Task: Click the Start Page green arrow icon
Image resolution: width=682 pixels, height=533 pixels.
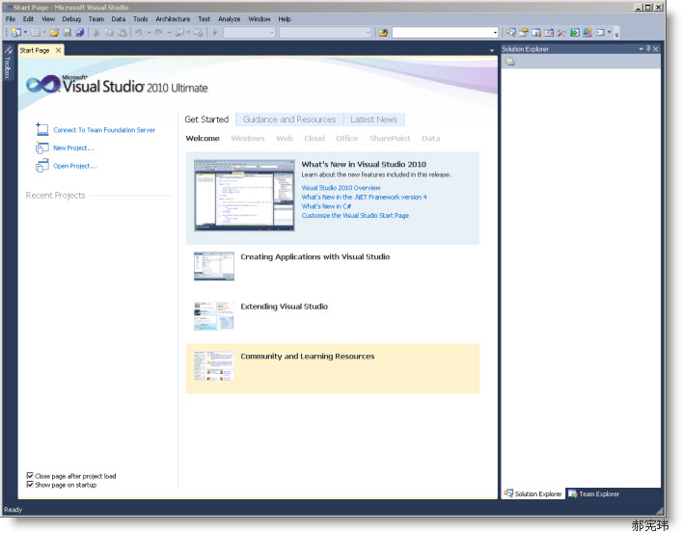Action: click(x=575, y=32)
